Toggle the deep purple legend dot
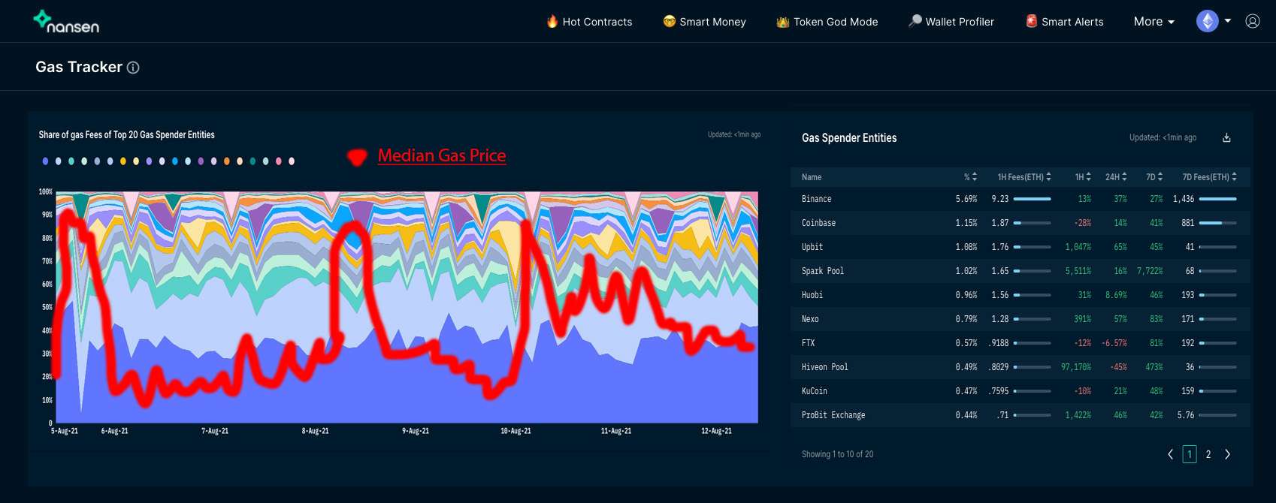 tap(201, 161)
